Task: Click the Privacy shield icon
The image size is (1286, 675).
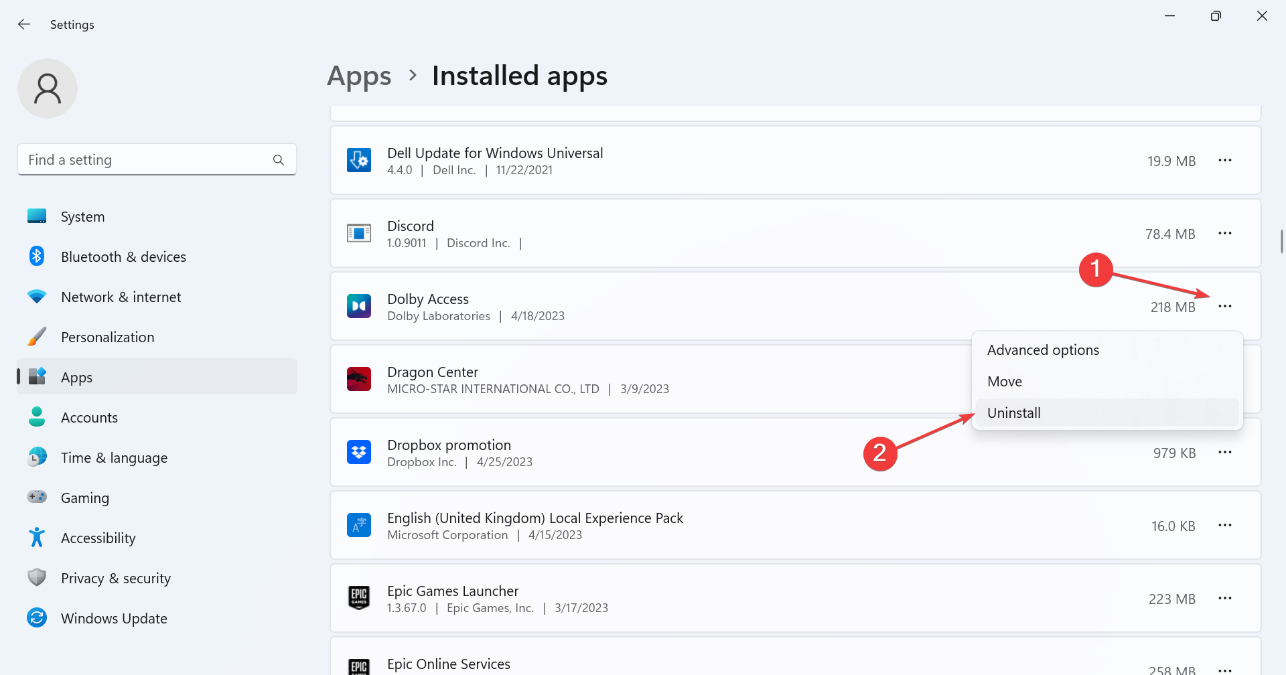Action: (37, 577)
